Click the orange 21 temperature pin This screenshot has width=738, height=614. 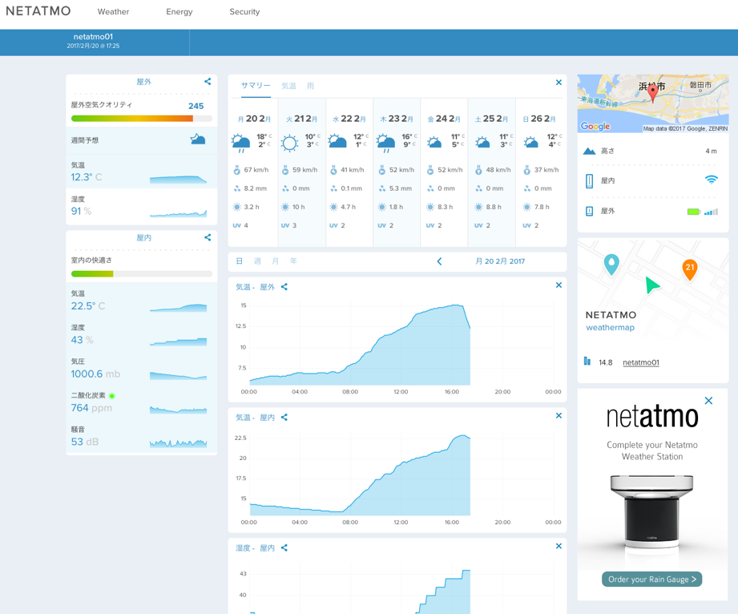point(690,269)
